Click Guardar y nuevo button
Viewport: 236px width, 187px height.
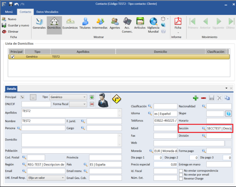click(x=15, y=25)
